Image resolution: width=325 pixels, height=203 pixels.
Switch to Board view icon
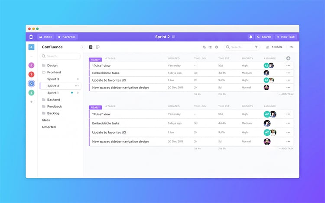[x=97, y=47]
